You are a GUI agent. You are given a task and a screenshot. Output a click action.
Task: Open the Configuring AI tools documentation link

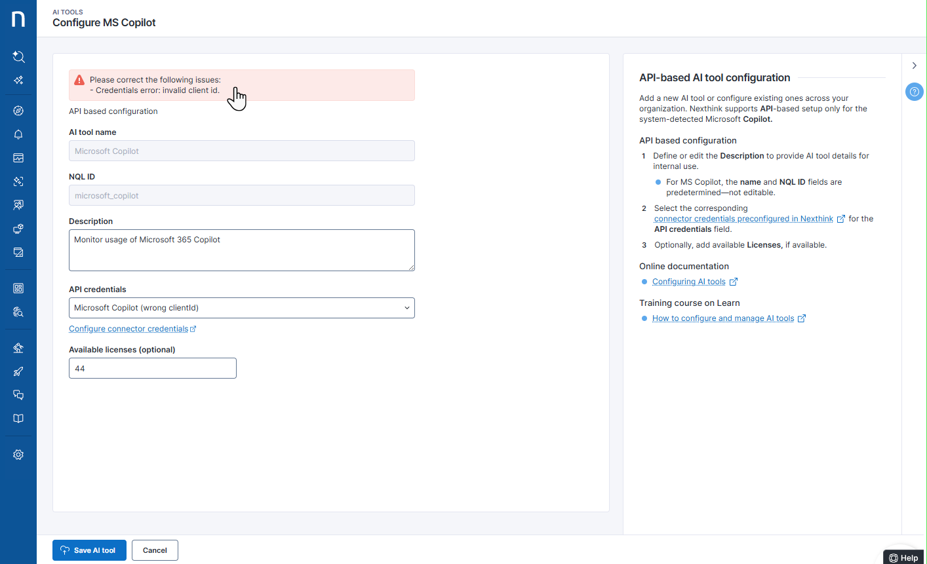click(x=688, y=282)
